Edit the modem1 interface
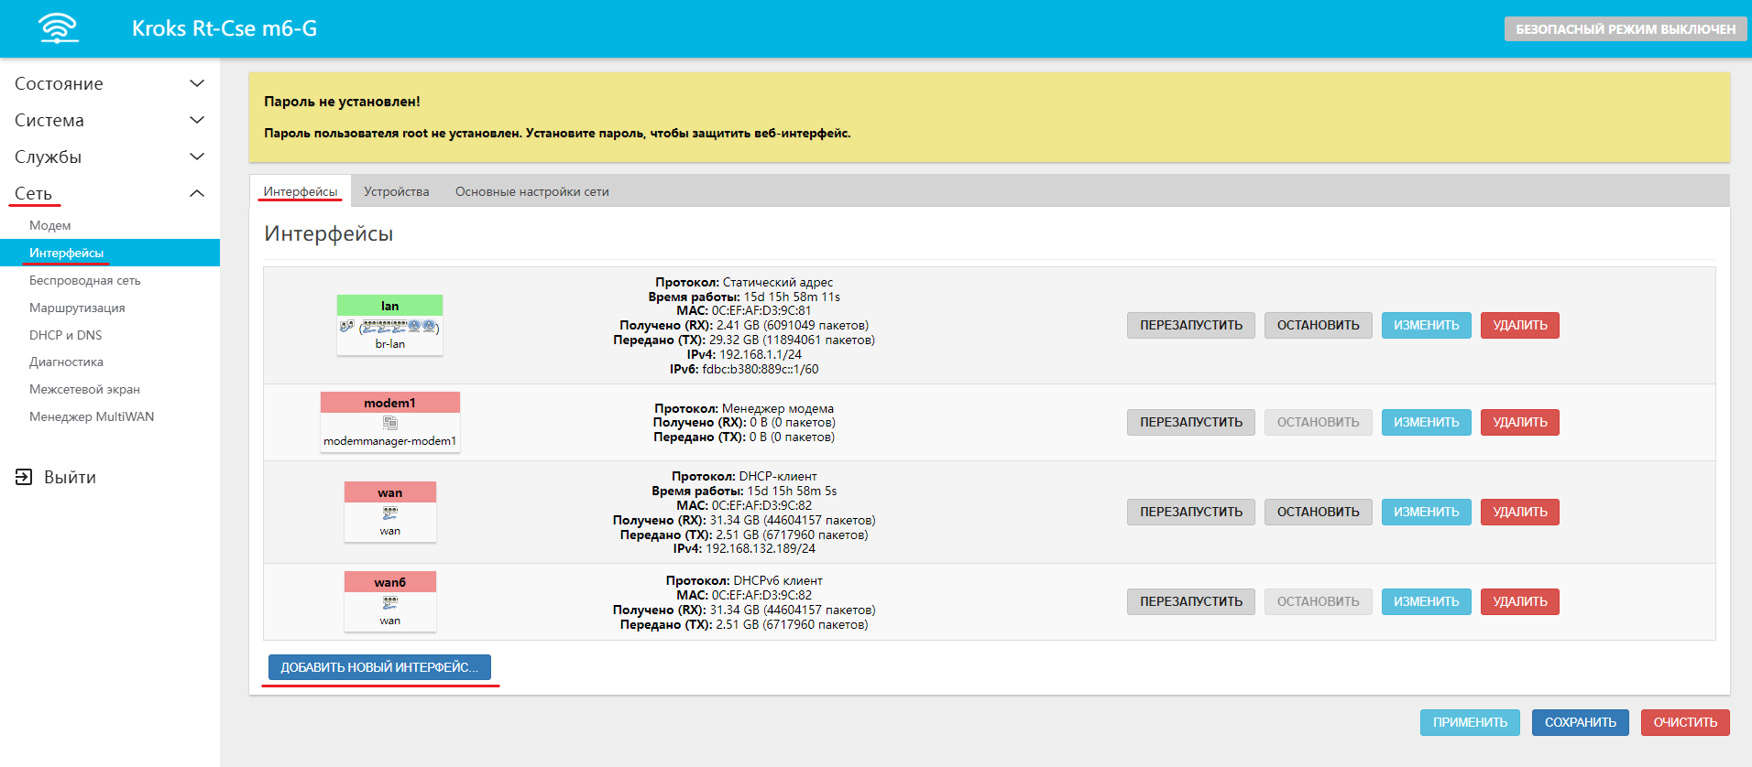The image size is (1752, 767). [x=1426, y=422]
